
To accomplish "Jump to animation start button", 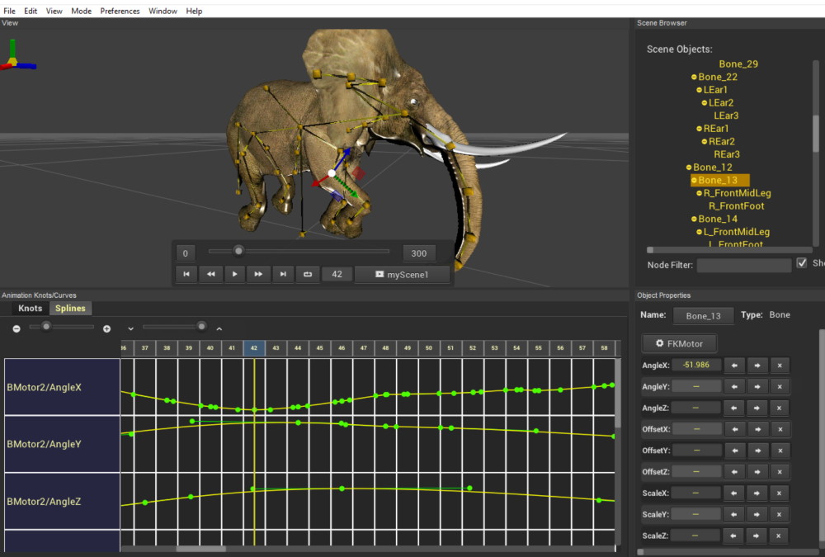I will 186,274.
